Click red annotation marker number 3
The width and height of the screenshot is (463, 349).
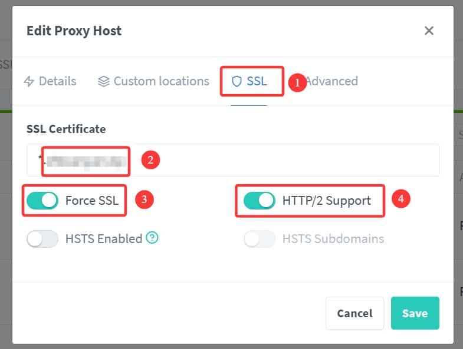(144, 200)
